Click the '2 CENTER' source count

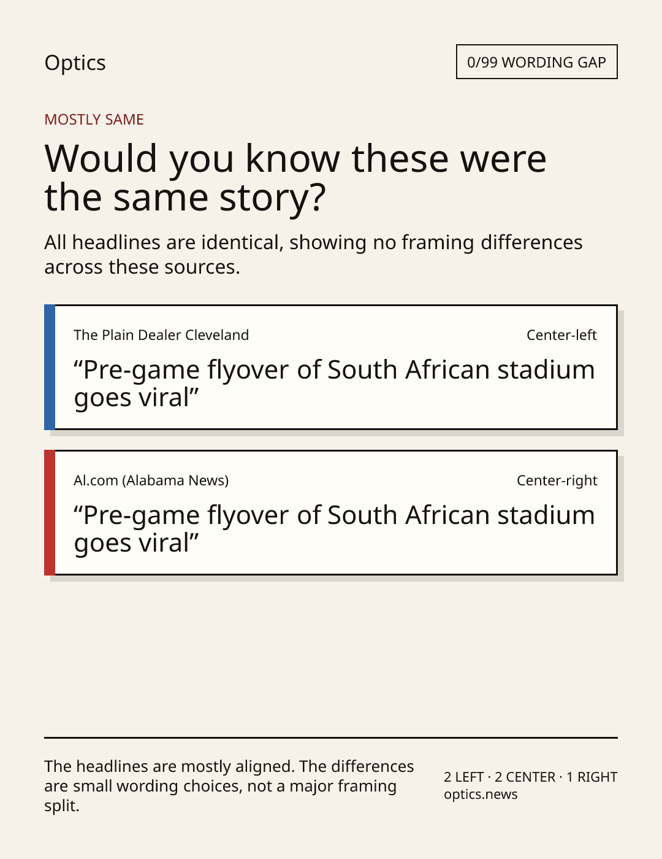pos(525,777)
